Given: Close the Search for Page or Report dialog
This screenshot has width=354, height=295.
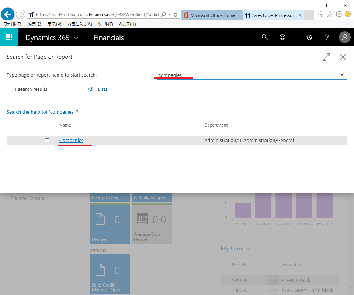Looking at the screenshot, I should [x=343, y=57].
